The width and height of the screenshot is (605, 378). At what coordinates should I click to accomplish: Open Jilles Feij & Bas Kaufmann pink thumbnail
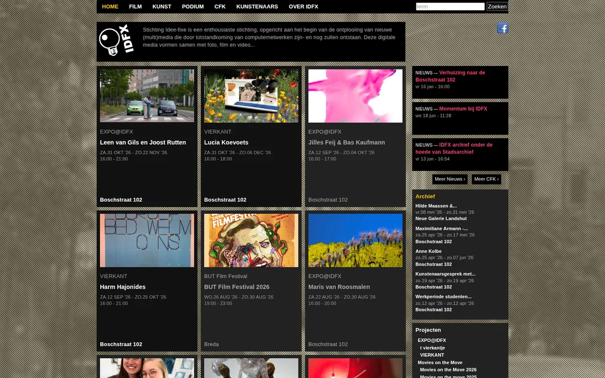click(355, 96)
